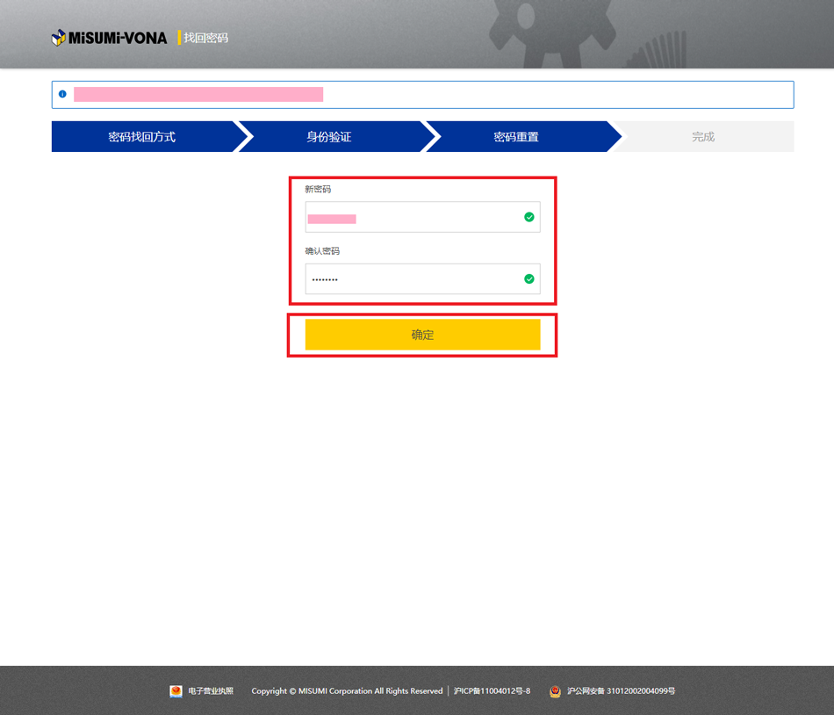Image resolution: width=834 pixels, height=715 pixels.
Task: Click green checkmark in confirm password field
Action: coord(528,278)
